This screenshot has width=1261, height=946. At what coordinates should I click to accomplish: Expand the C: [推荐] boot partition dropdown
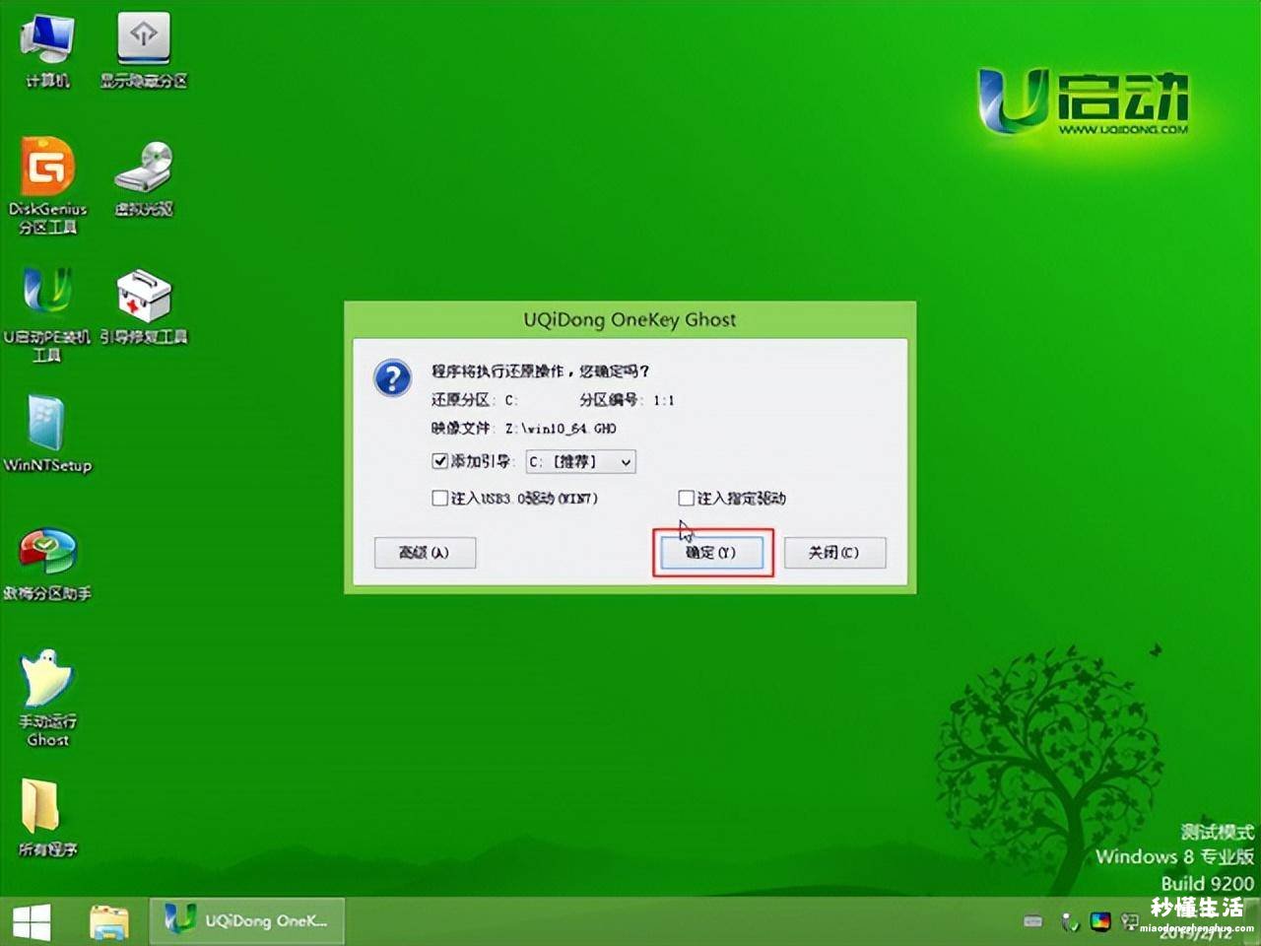point(580,461)
